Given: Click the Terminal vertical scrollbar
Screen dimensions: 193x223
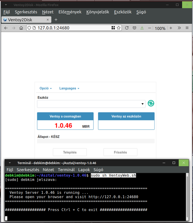Looking at the screenshot, I should [x=187, y=197].
